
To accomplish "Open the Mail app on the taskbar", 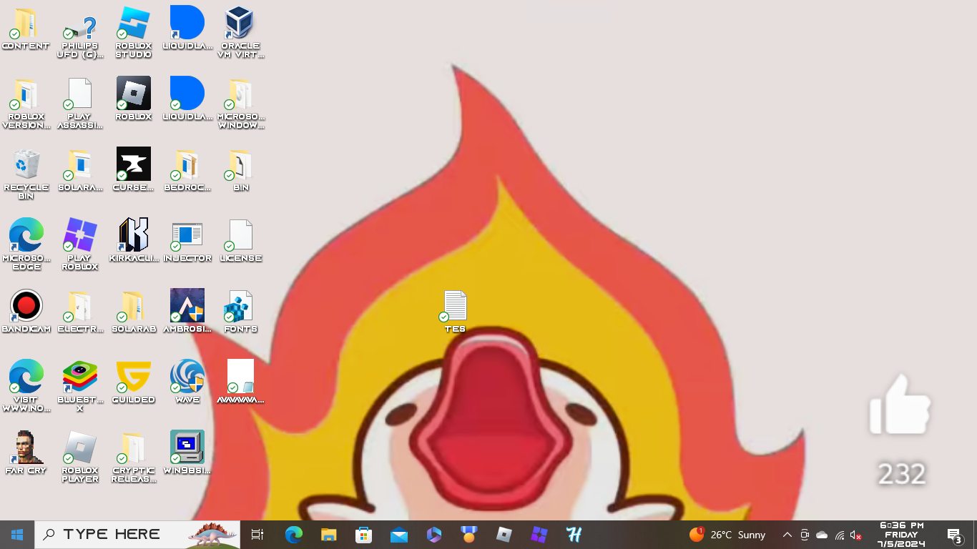I will pos(398,535).
